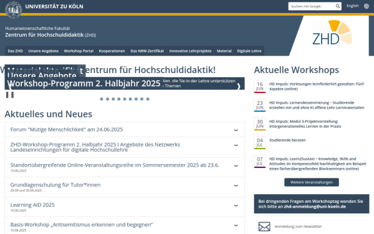The image size is (374, 234).
Task: Open the Learning AID 2025 news title
Action: [x=32, y=205]
